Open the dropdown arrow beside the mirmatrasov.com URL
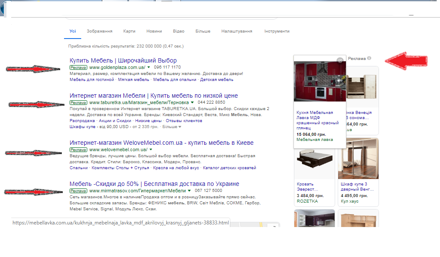Viewport: 440px width, 257px height. (x=189, y=191)
